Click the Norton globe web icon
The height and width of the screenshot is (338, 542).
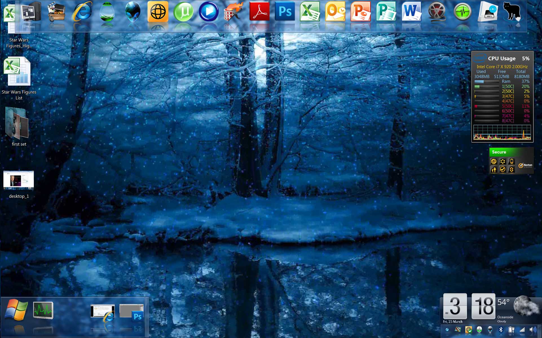[x=493, y=161]
